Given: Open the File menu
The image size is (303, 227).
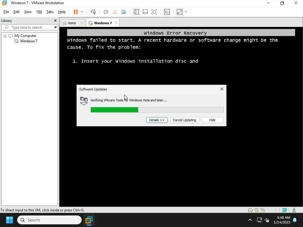Looking at the screenshot, I should [6, 12].
